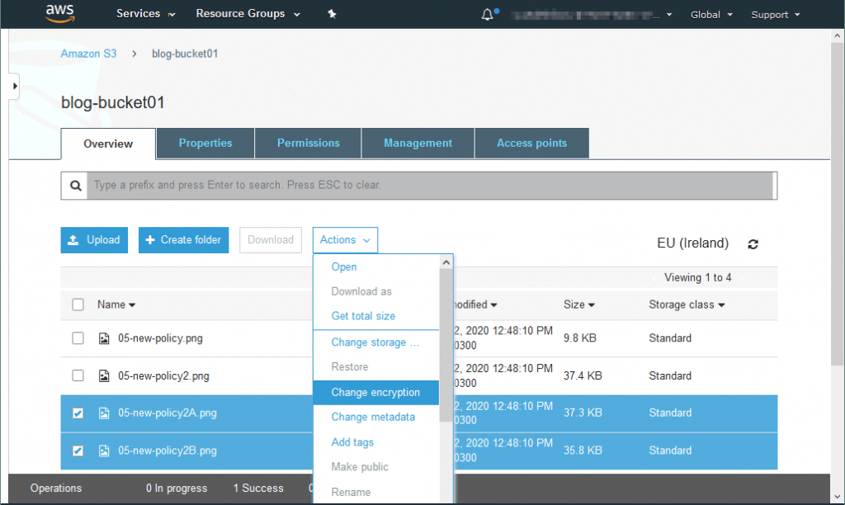Click the image file icon for 05-new-policy.png
The height and width of the screenshot is (505, 845).
104,338
